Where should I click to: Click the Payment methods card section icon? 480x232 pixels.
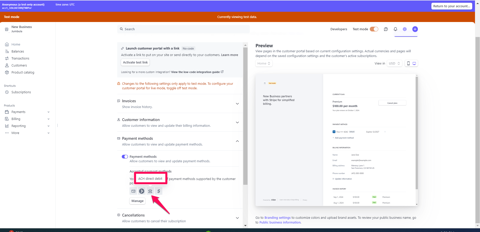pos(119,138)
